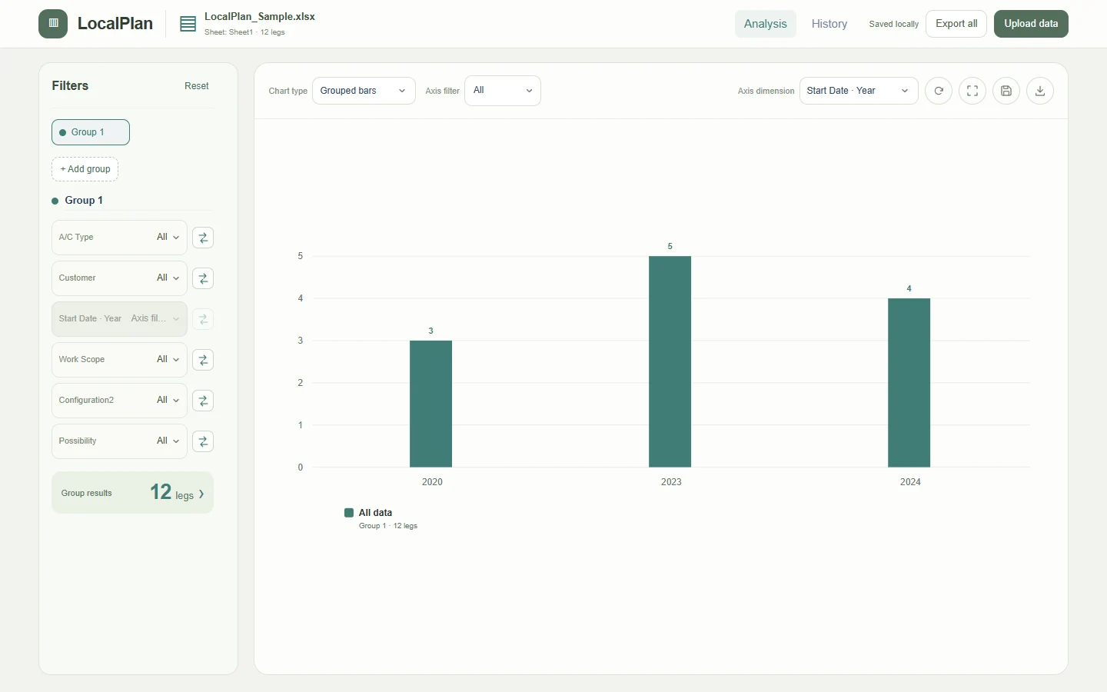Image resolution: width=1107 pixels, height=692 pixels.
Task: Swap the A/C Type filter to axis
Action: tap(203, 238)
